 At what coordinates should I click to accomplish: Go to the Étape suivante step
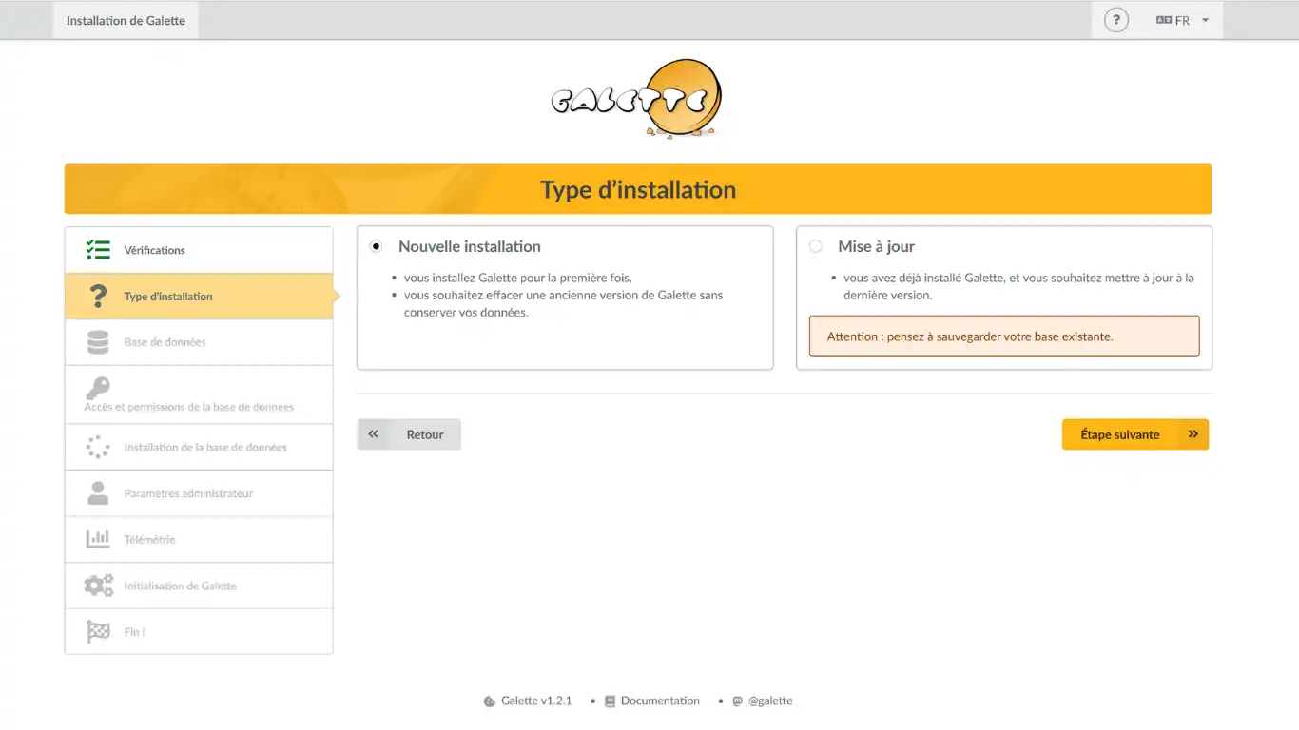(1135, 434)
